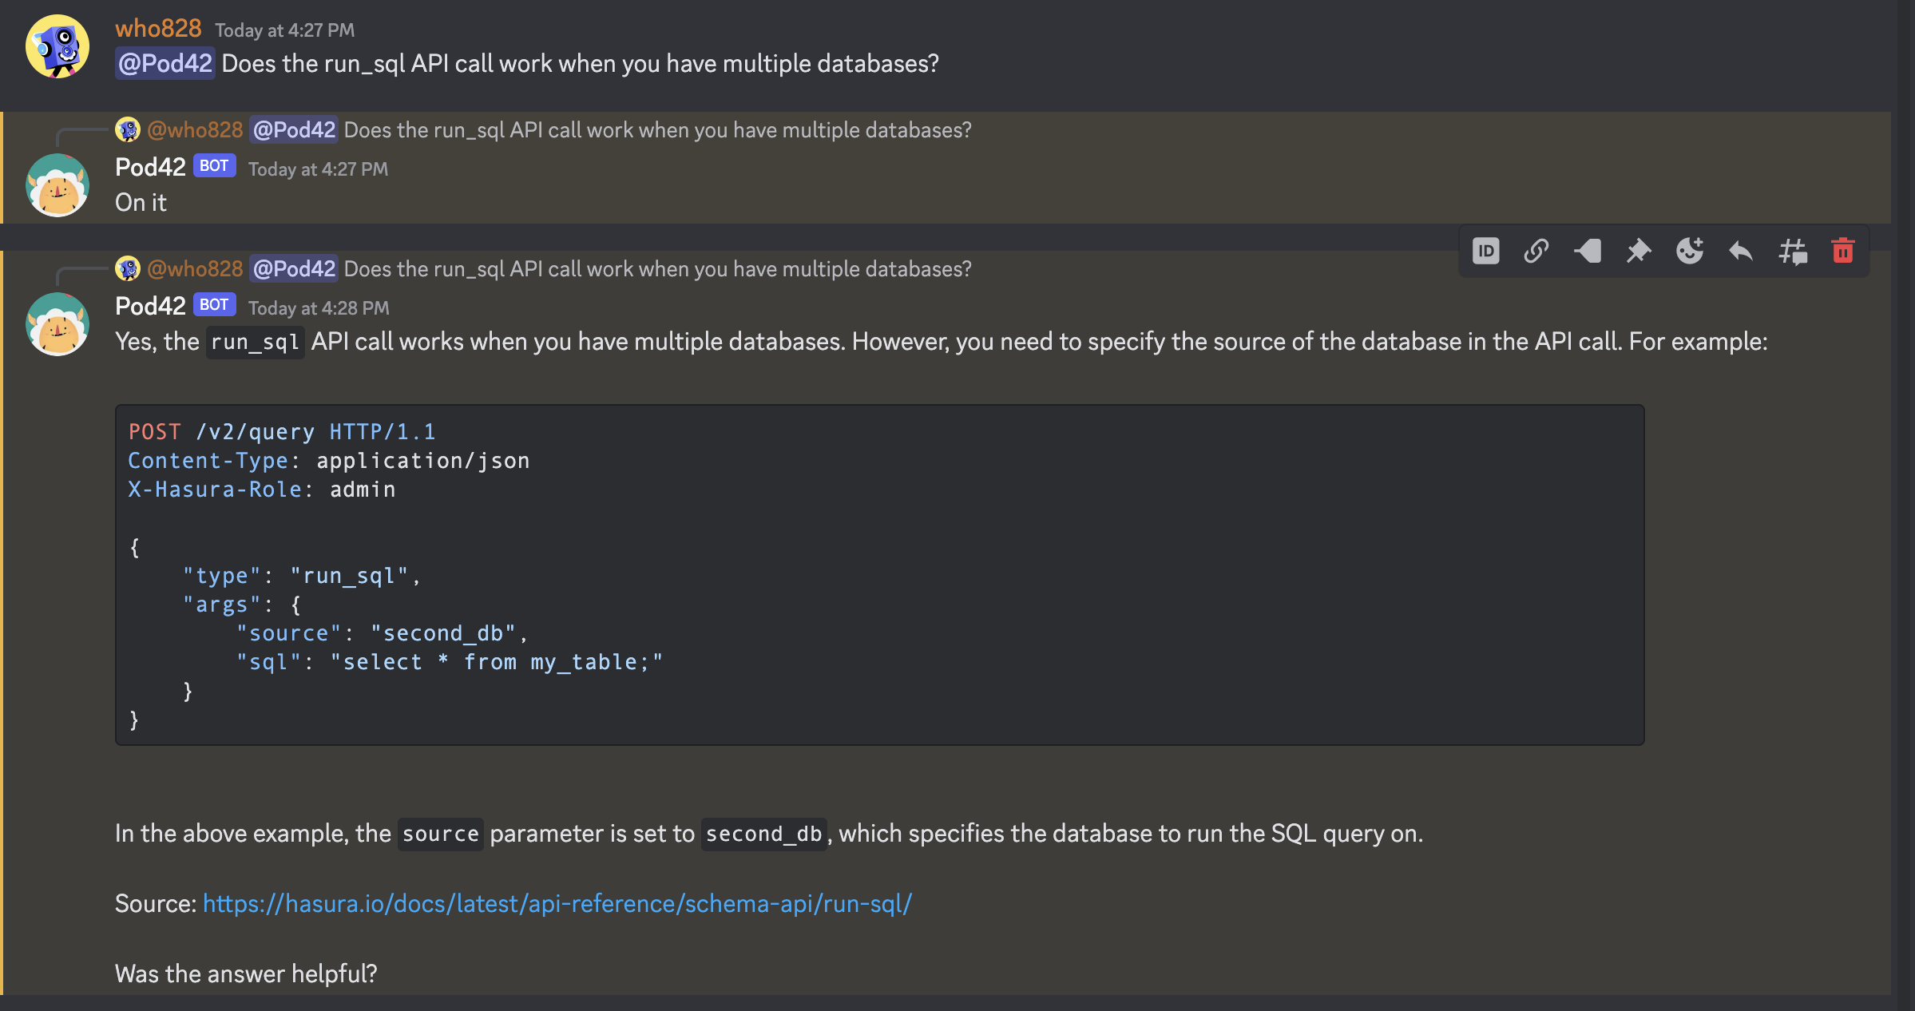Click the BOT tag next to Pod42 on the 4:27 PM message
The height and width of the screenshot is (1011, 1915).
214,166
